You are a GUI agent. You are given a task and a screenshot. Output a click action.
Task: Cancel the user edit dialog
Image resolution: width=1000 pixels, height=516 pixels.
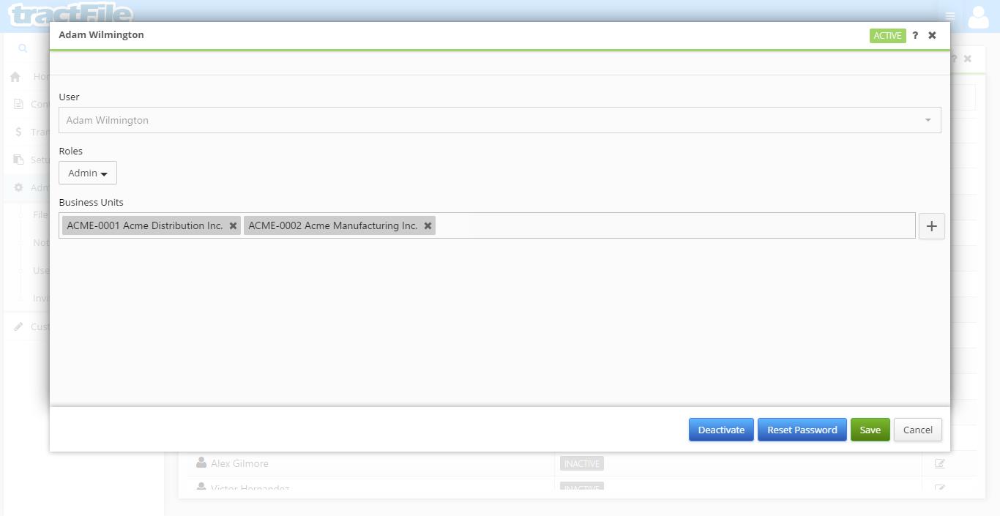click(917, 430)
